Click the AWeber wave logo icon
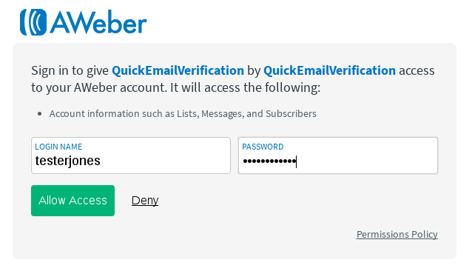The image size is (472, 274). (33, 22)
